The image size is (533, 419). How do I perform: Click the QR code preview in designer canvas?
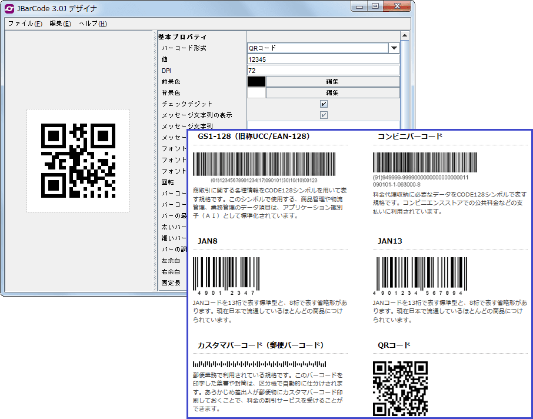click(78, 161)
